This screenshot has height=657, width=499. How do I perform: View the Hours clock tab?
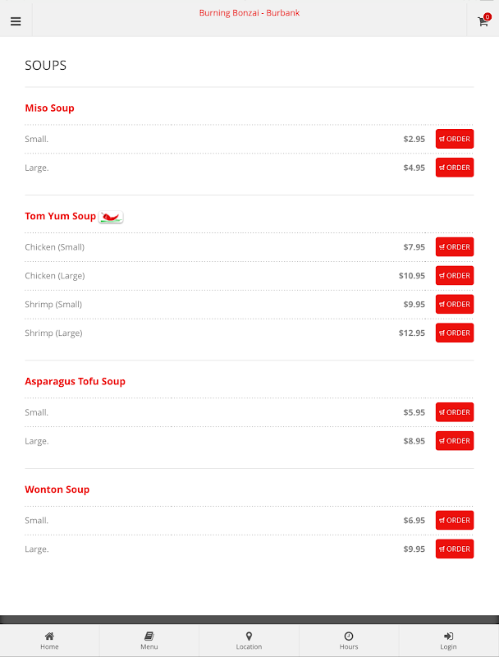(x=349, y=641)
